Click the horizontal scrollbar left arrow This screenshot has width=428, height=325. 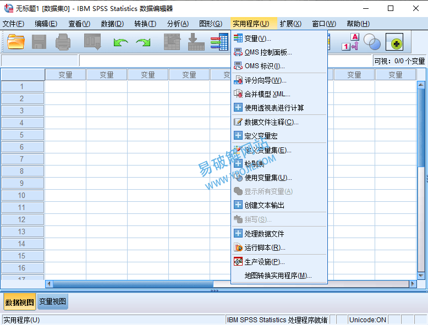click(49, 284)
